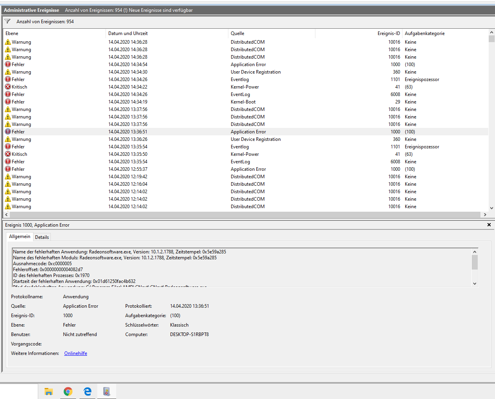Screen dimensions: 495x399
Task: Click warning icon of 14:34:30 User Device Registration
Action: (8, 72)
